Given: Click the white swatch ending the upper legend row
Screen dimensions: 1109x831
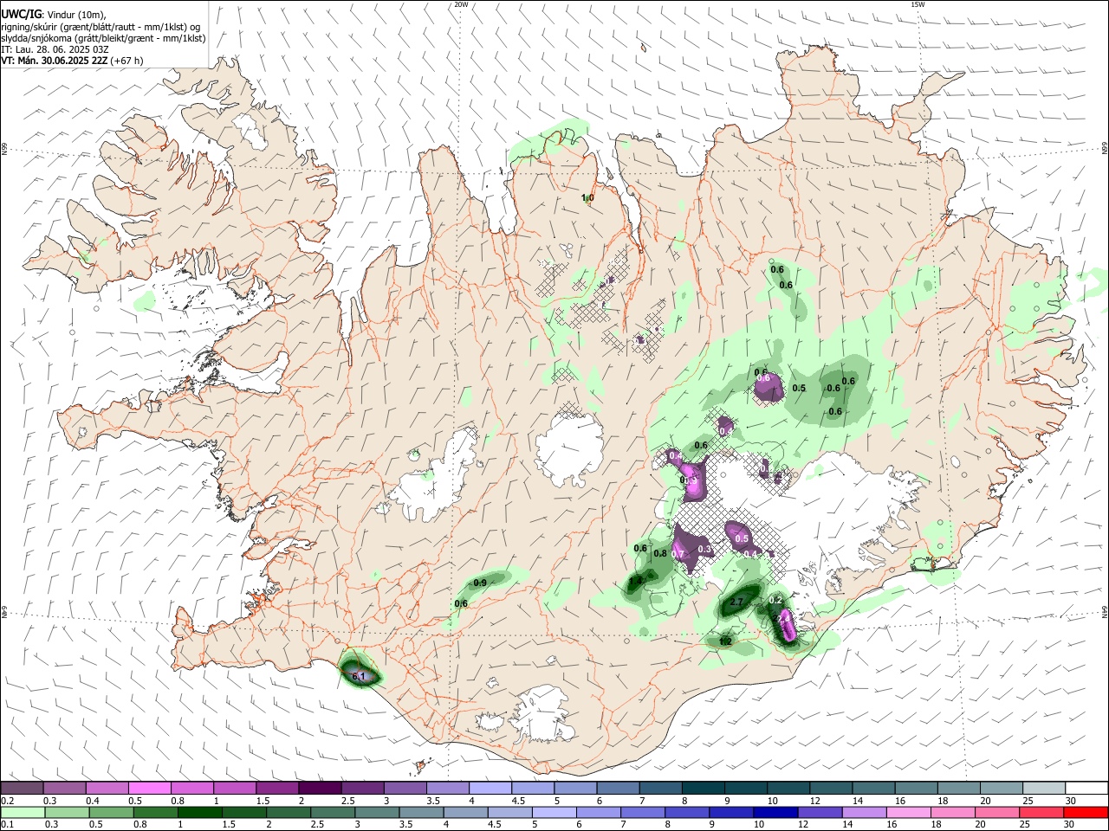Looking at the screenshot, I should (1086, 788).
